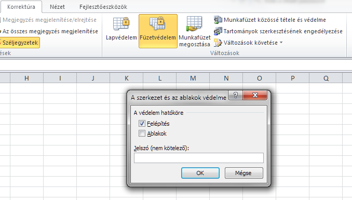The height and width of the screenshot is (200, 352).
Task: Click the Füzetvédelem workbook protection icon
Action: pos(157,23)
